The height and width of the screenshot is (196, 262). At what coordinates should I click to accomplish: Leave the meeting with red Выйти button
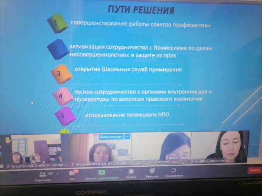[255, 170]
